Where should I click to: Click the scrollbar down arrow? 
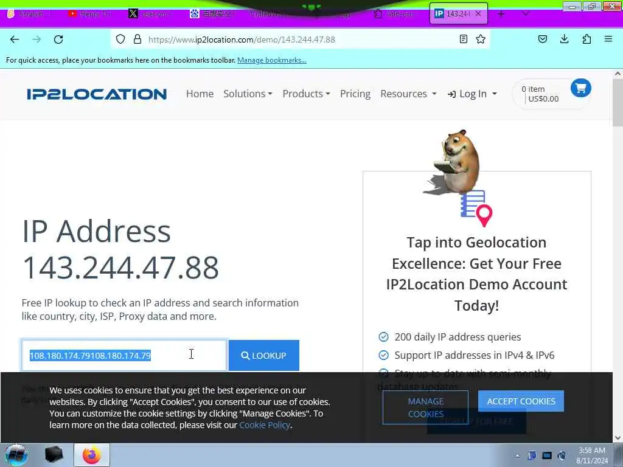[x=618, y=438]
